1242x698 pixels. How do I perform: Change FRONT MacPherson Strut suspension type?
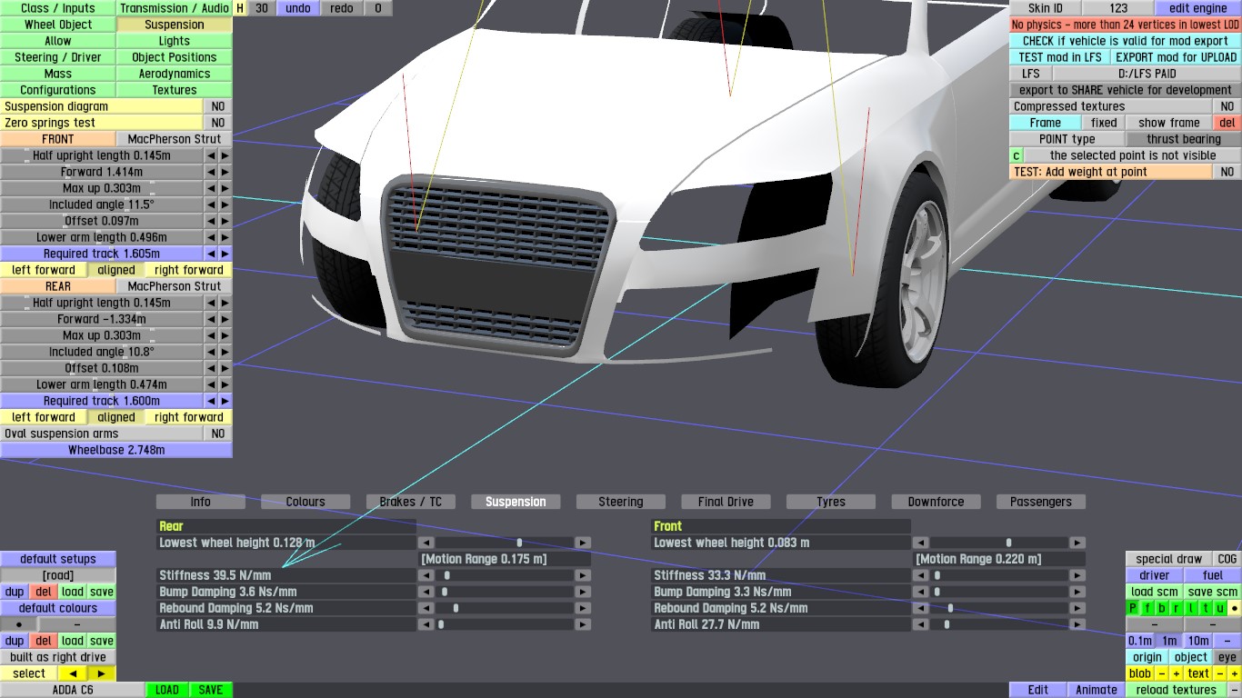[x=175, y=139]
